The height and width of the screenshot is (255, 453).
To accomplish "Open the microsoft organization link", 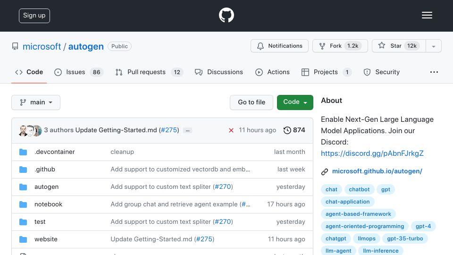I will [42, 46].
